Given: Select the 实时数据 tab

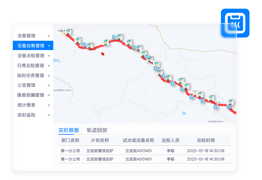Looking at the screenshot, I should [68, 130].
